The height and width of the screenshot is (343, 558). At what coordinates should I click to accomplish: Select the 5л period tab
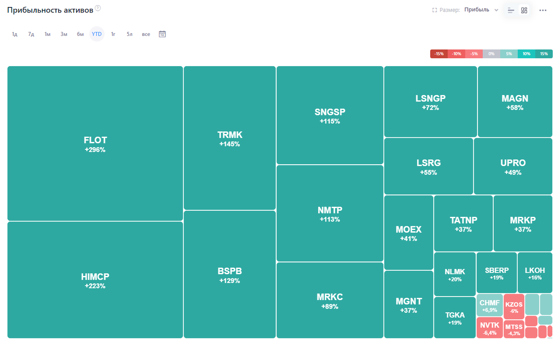click(129, 34)
